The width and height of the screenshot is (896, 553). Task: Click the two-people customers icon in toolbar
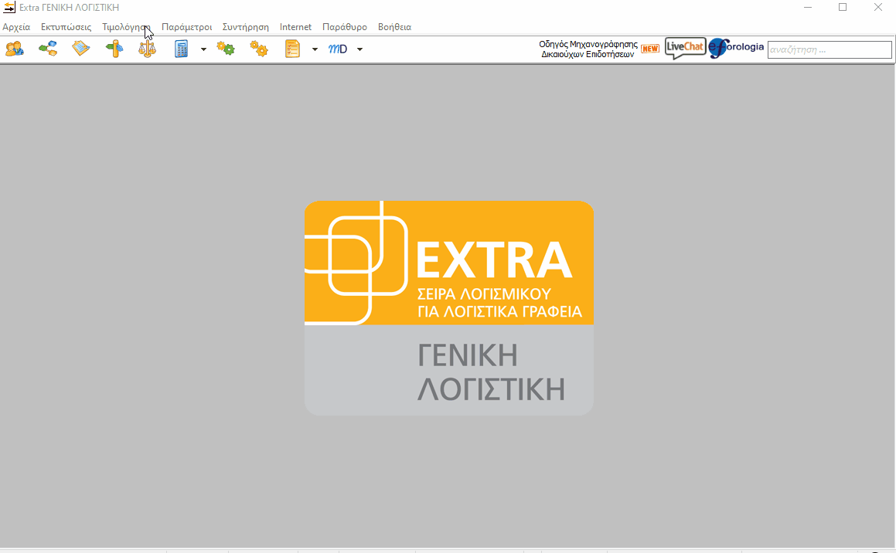tap(15, 49)
